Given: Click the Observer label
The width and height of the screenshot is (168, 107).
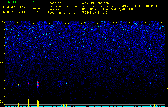Looking at the screenshot, I should pos(54,3).
